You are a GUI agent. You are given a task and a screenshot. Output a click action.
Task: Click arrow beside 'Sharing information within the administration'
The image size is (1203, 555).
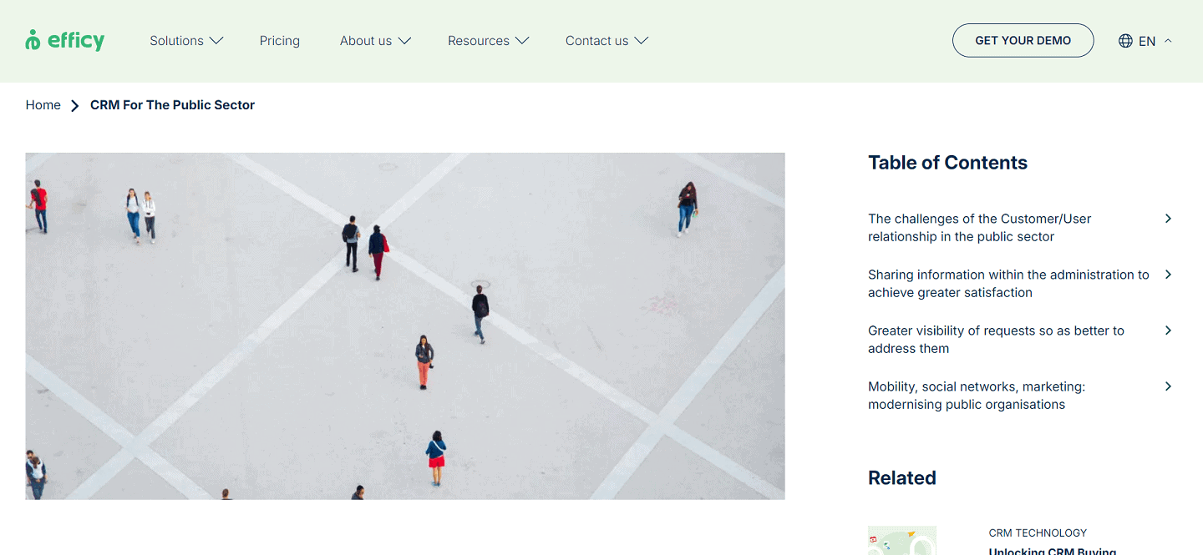coord(1168,275)
